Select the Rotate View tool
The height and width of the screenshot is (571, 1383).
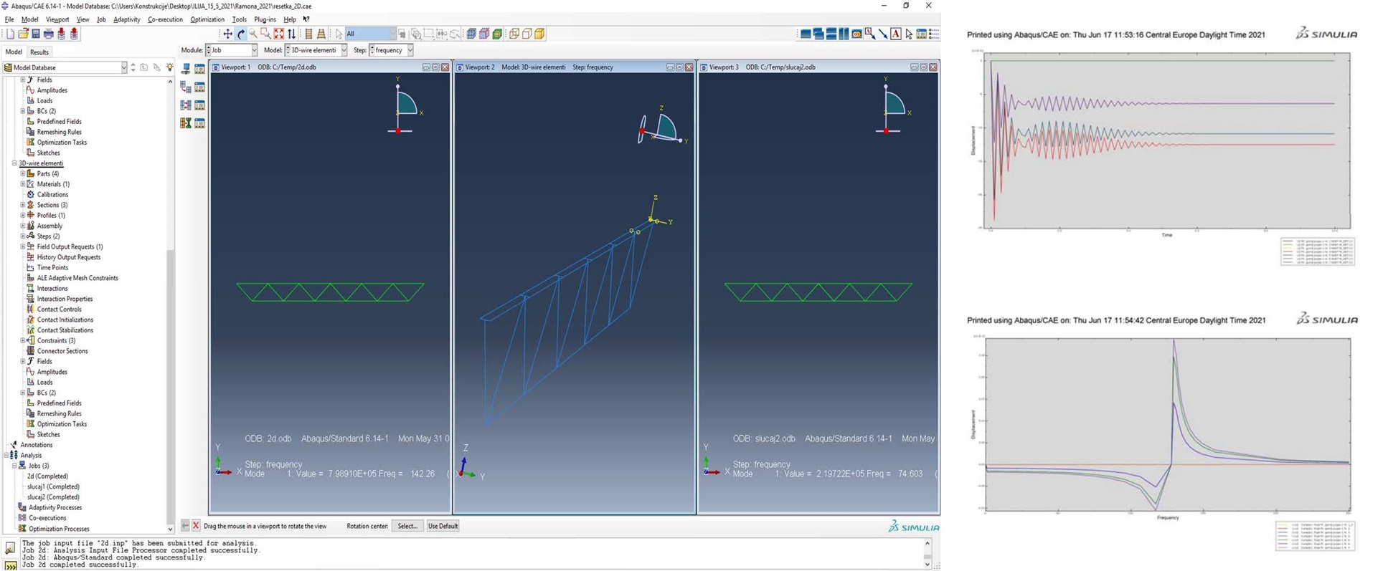point(240,34)
